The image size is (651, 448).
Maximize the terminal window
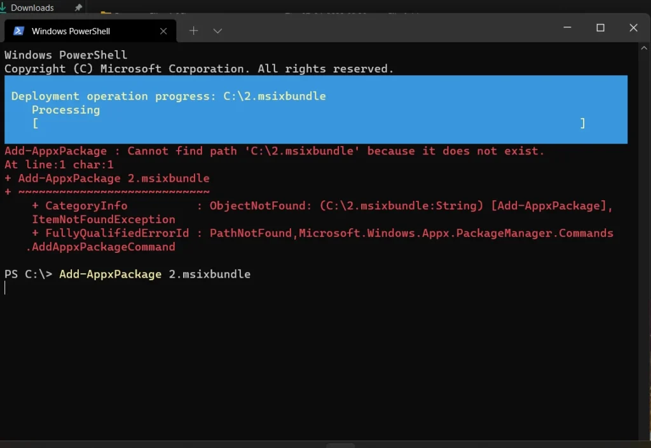click(600, 28)
